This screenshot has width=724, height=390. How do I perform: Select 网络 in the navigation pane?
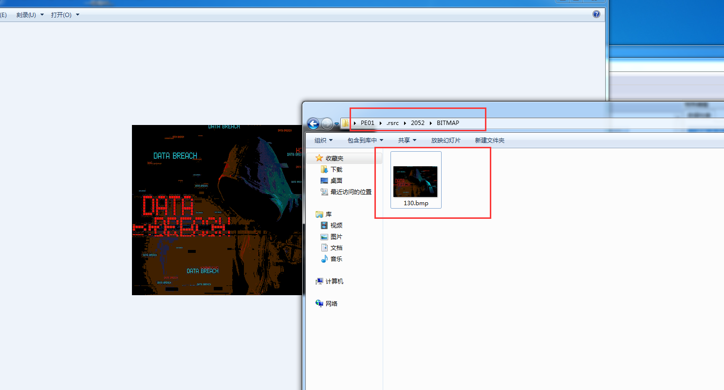(332, 303)
